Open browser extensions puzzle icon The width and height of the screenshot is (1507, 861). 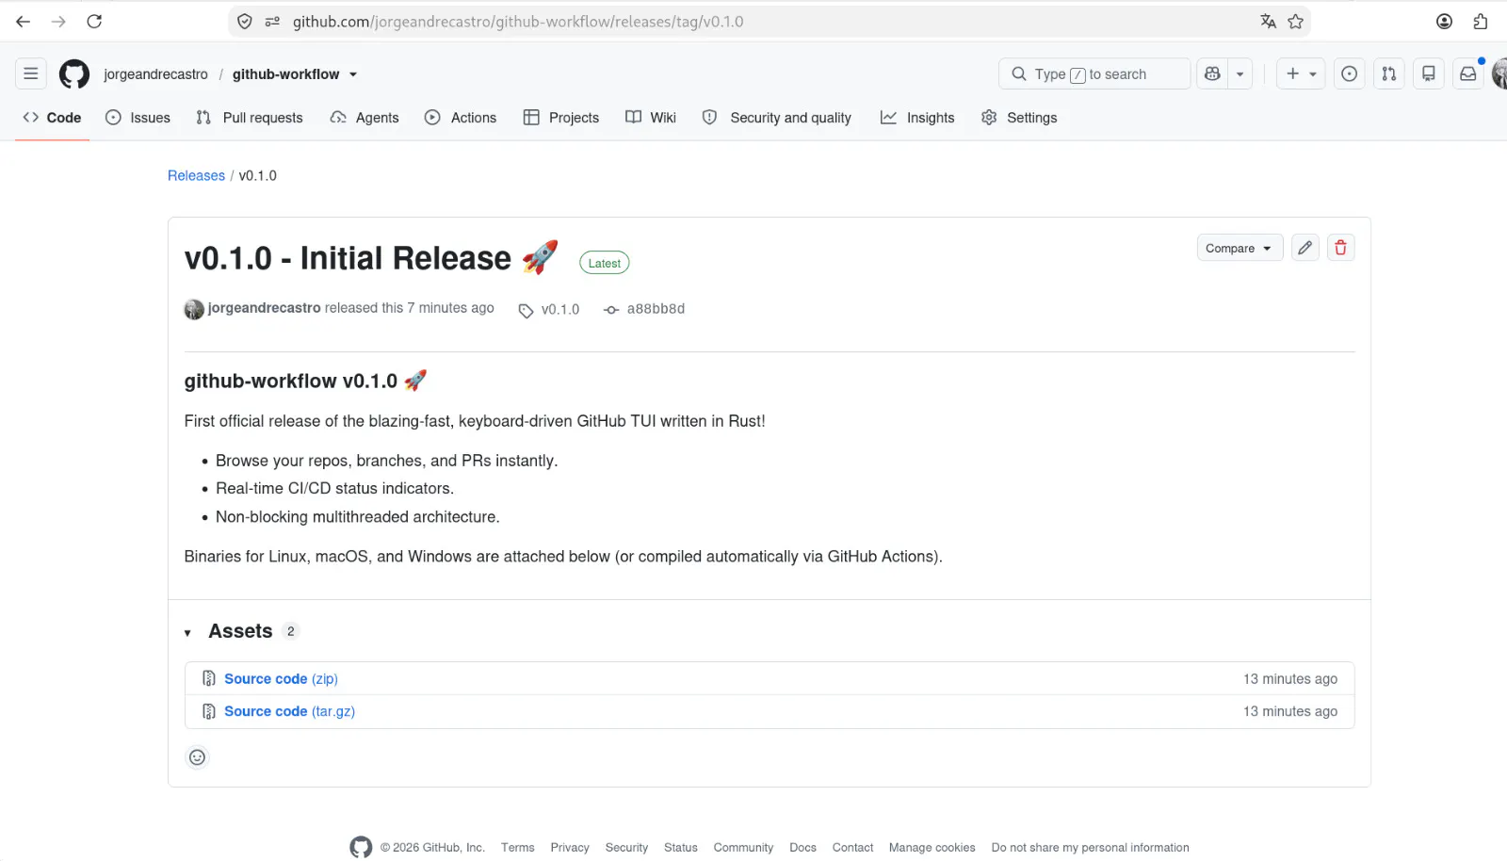click(x=1480, y=22)
